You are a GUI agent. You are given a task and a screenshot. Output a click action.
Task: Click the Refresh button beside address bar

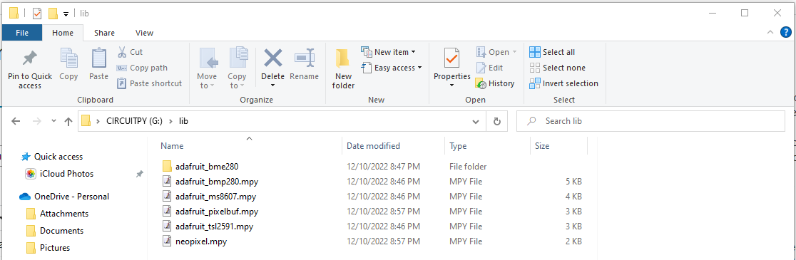click(497, 122)
